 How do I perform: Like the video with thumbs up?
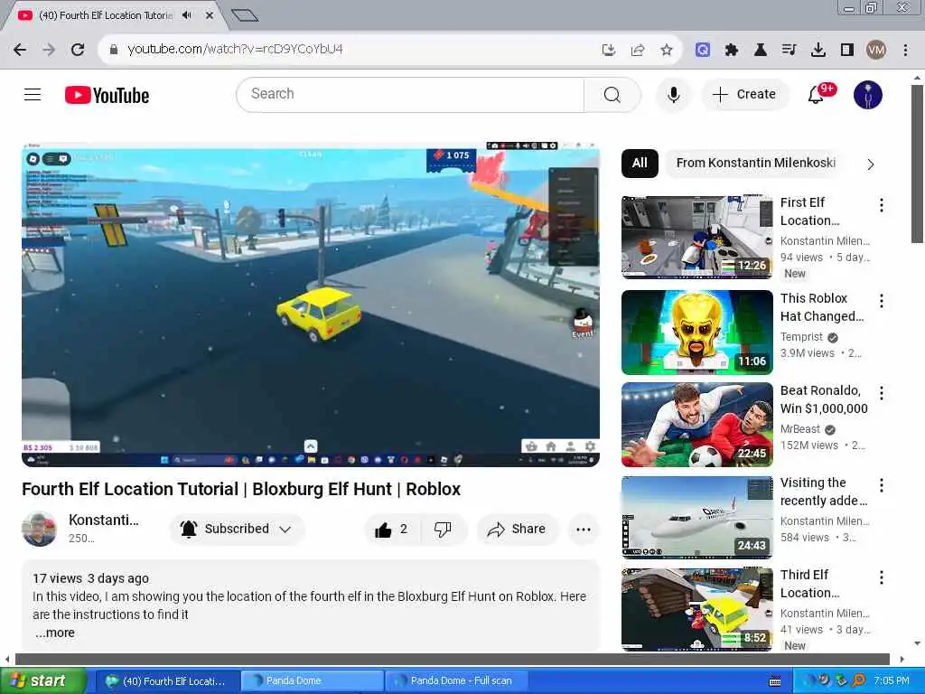click(392, 530)
